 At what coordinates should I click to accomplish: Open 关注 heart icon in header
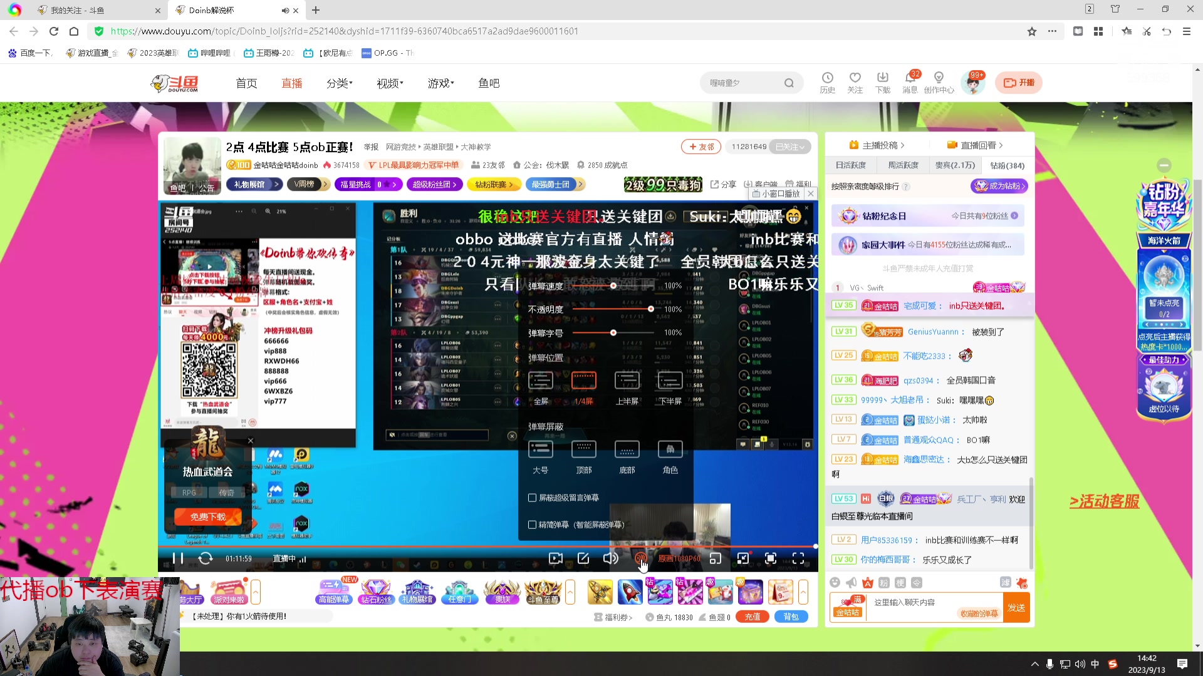pyautogui.click(x=855, y=83)
